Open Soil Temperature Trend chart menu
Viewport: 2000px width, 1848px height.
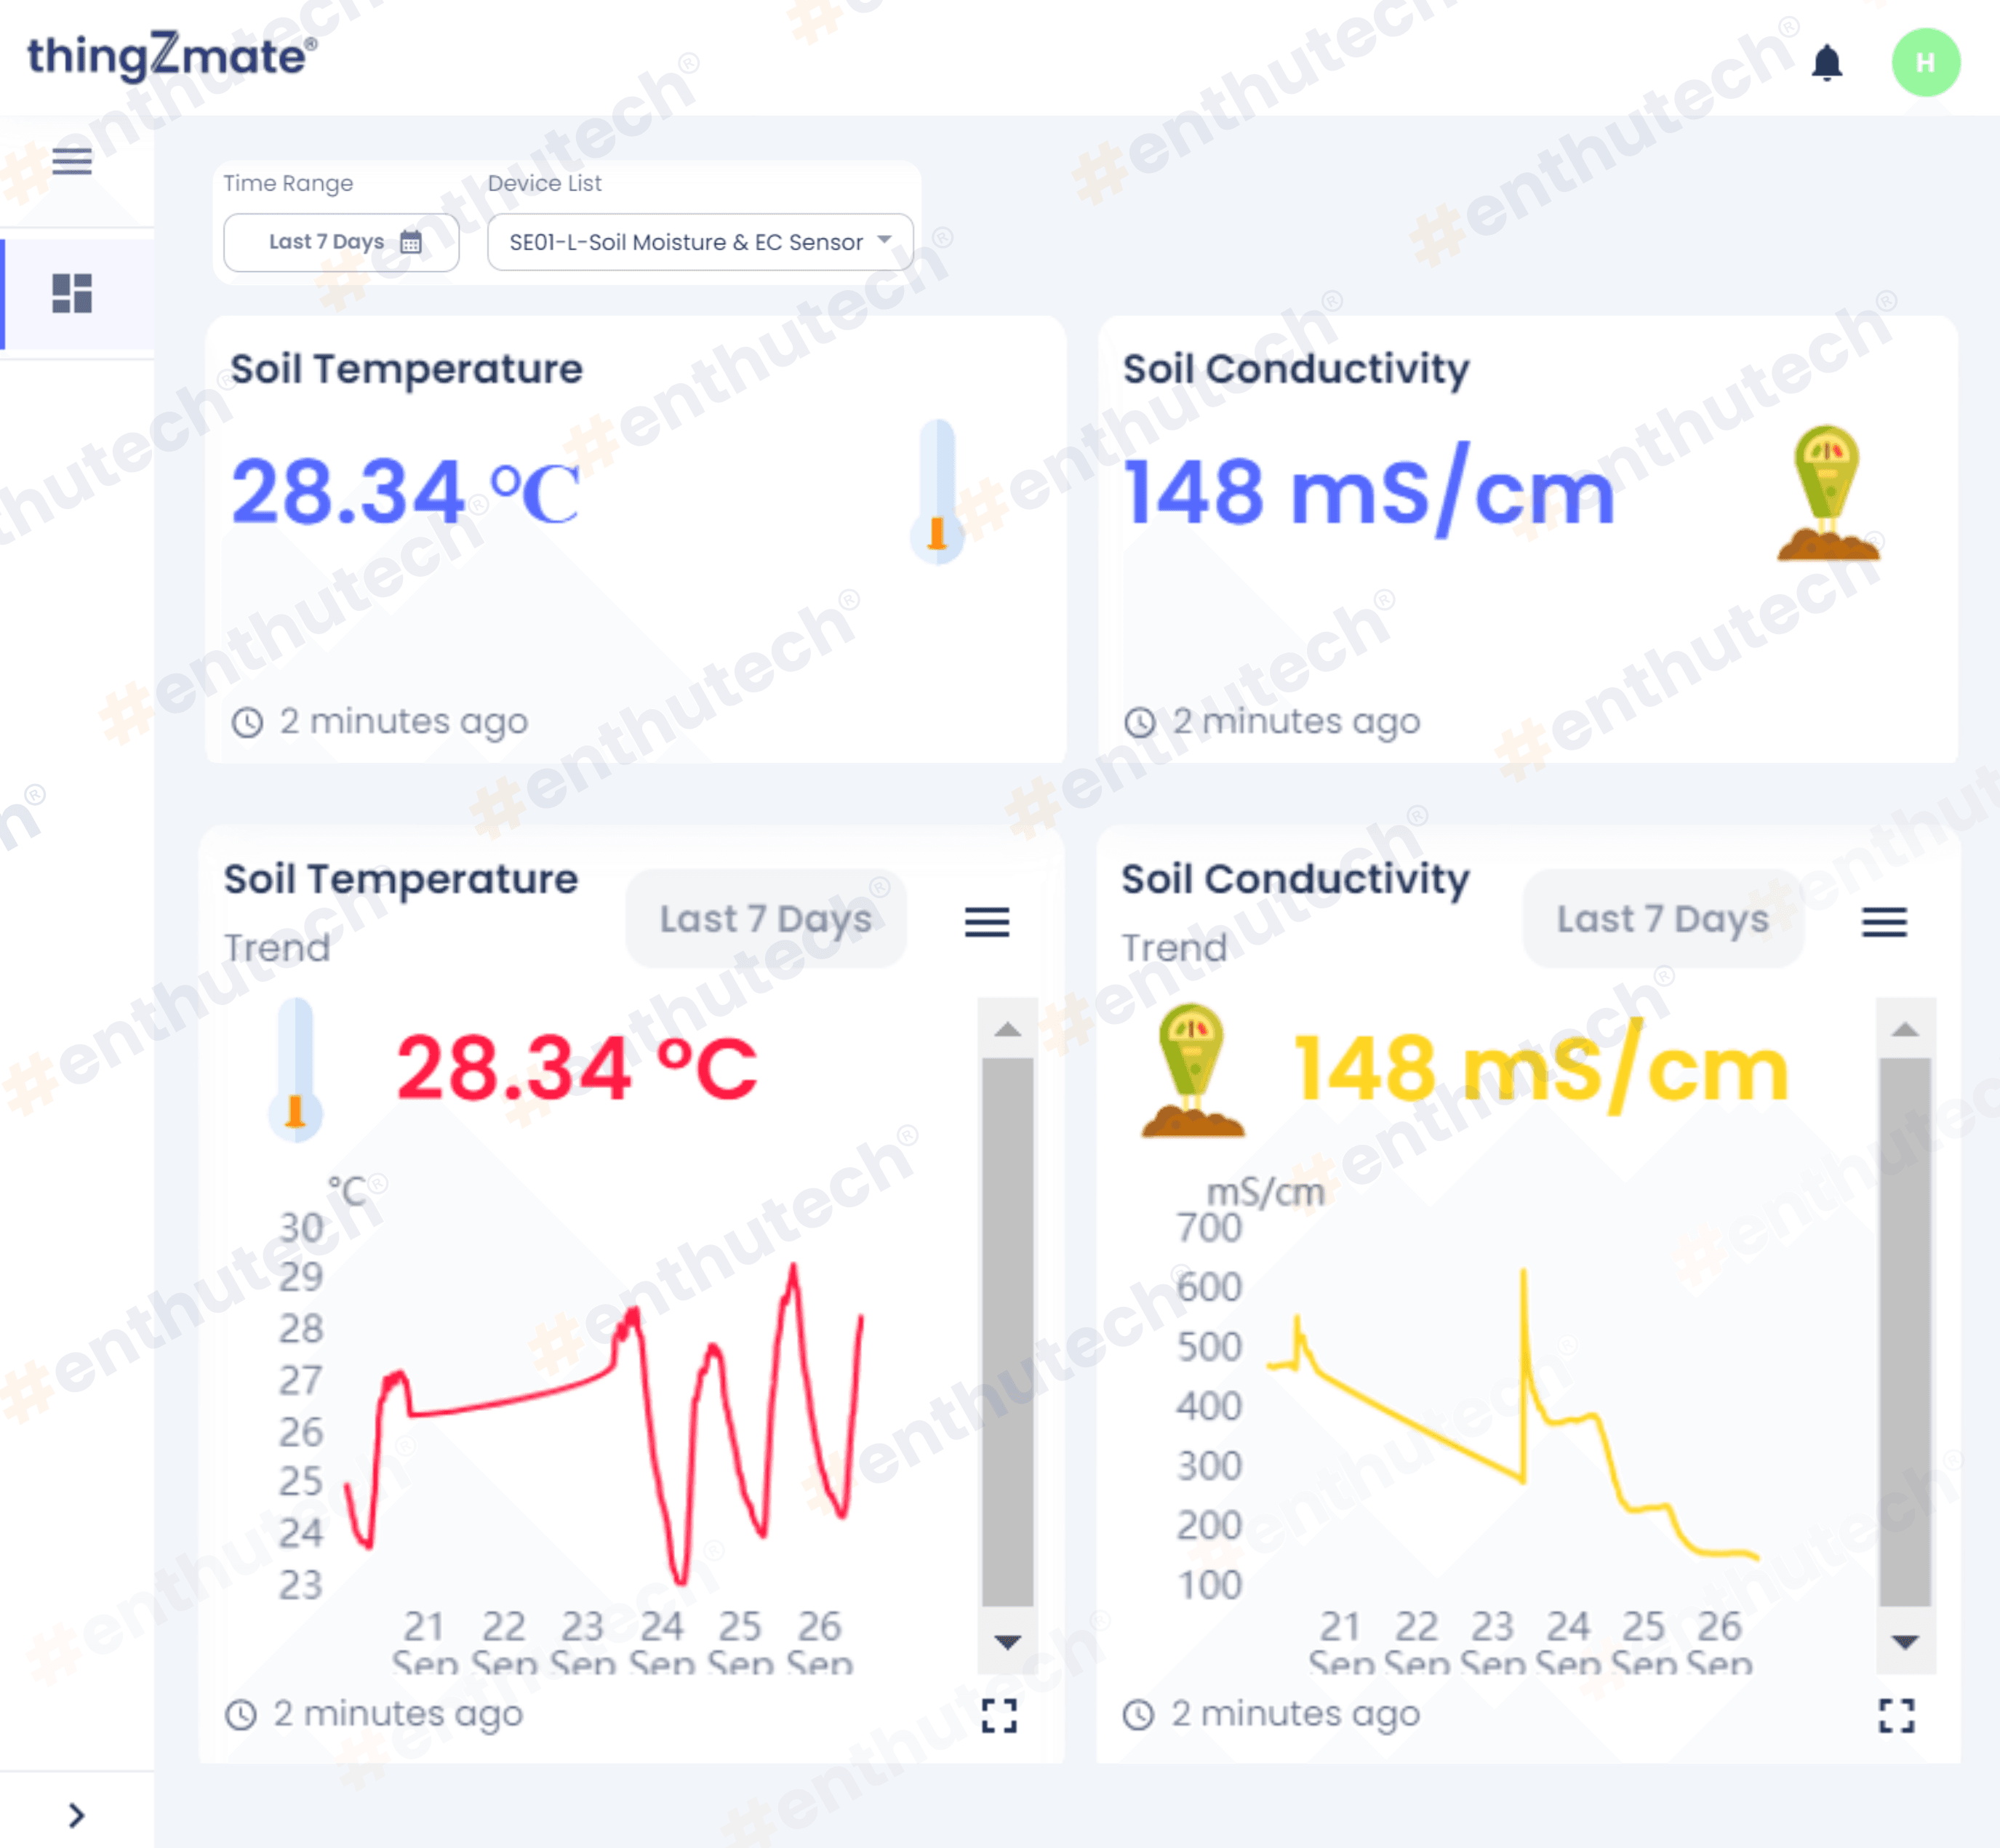tap(986, 921)
